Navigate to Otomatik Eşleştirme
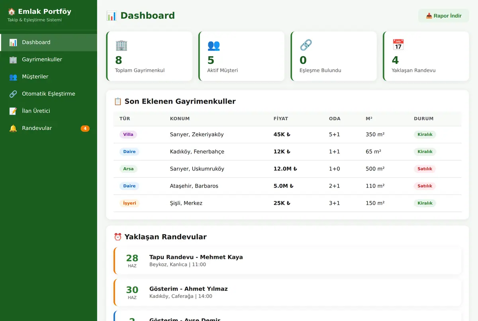 coord(49,94)
